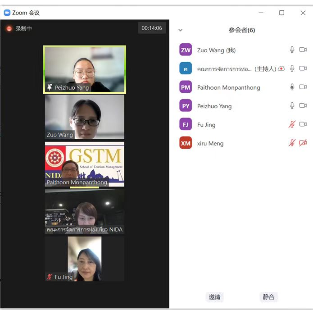Click the 邀请 invite button
Image resolution: width=313 pixels, height=310 pixels.
[214, 297]
